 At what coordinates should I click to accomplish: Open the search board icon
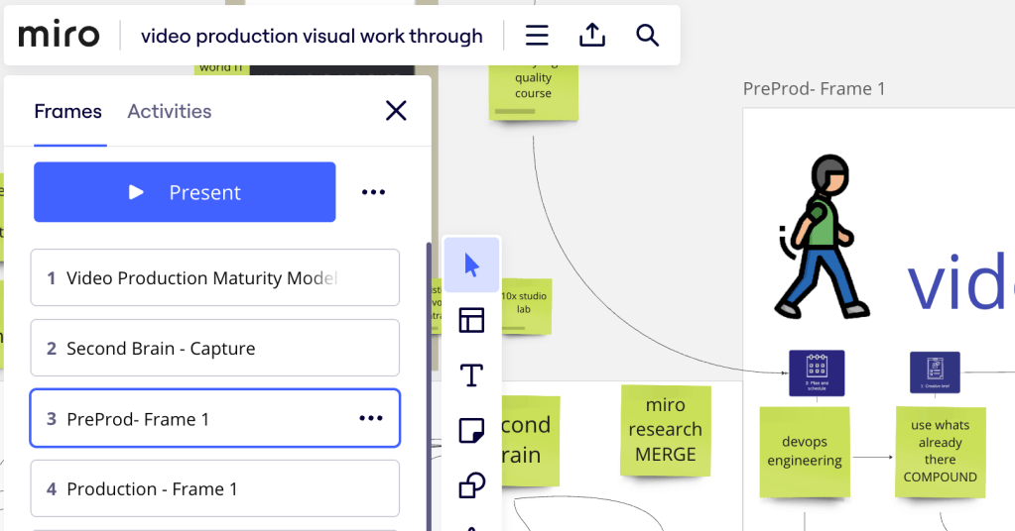pyautogui.click(x=647, y=35)
